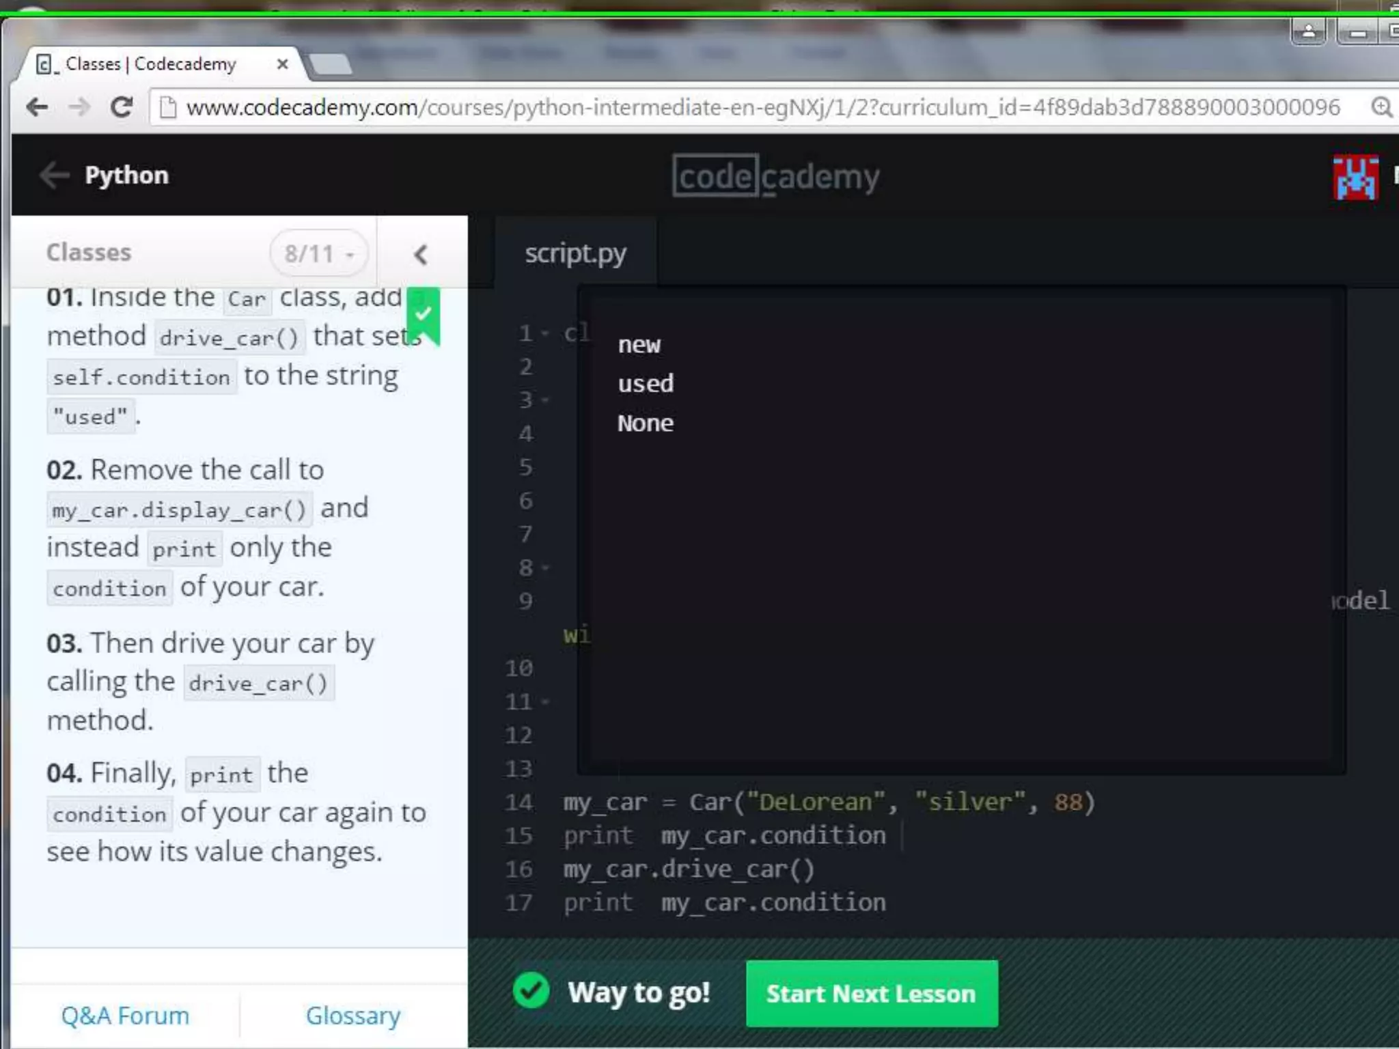1399x1049 pixels.
Task: Click output line 'used'
Action: coord(646,384)
